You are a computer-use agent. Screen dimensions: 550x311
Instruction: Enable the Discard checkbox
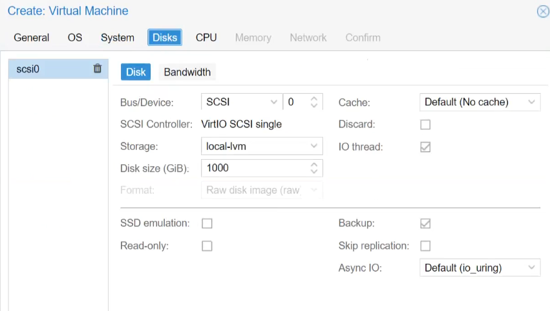pyautogui.click(x=425, y=124)
